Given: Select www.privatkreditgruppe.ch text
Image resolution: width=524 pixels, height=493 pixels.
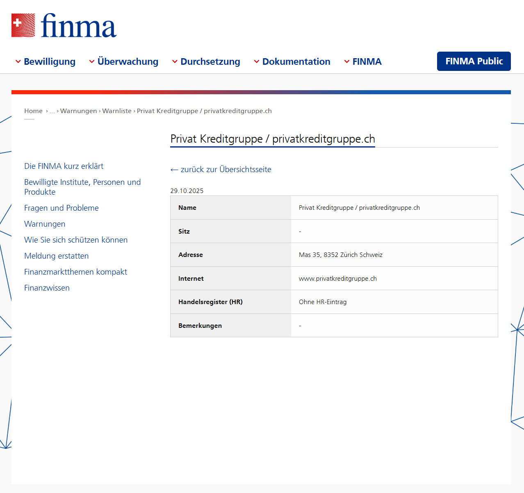Looking at the screenshot, I should (x=338, y=279).
